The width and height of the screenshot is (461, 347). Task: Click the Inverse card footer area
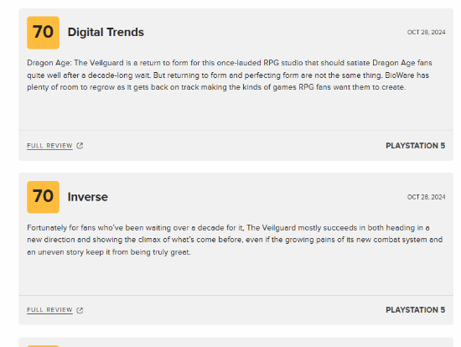tap(236, 310)
